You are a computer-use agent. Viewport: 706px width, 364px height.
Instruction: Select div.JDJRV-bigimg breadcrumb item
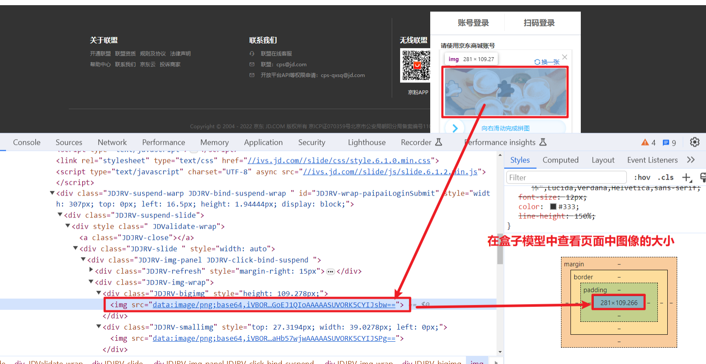click(432, 362)
